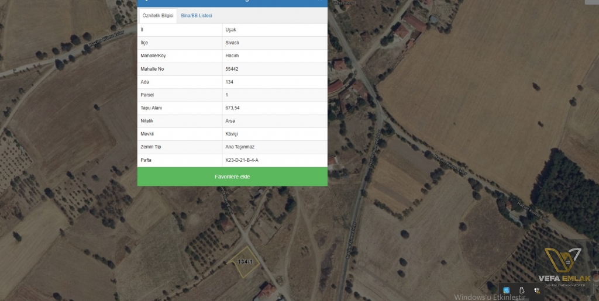Click the blue dialog title bar

(x=232, y=3)
